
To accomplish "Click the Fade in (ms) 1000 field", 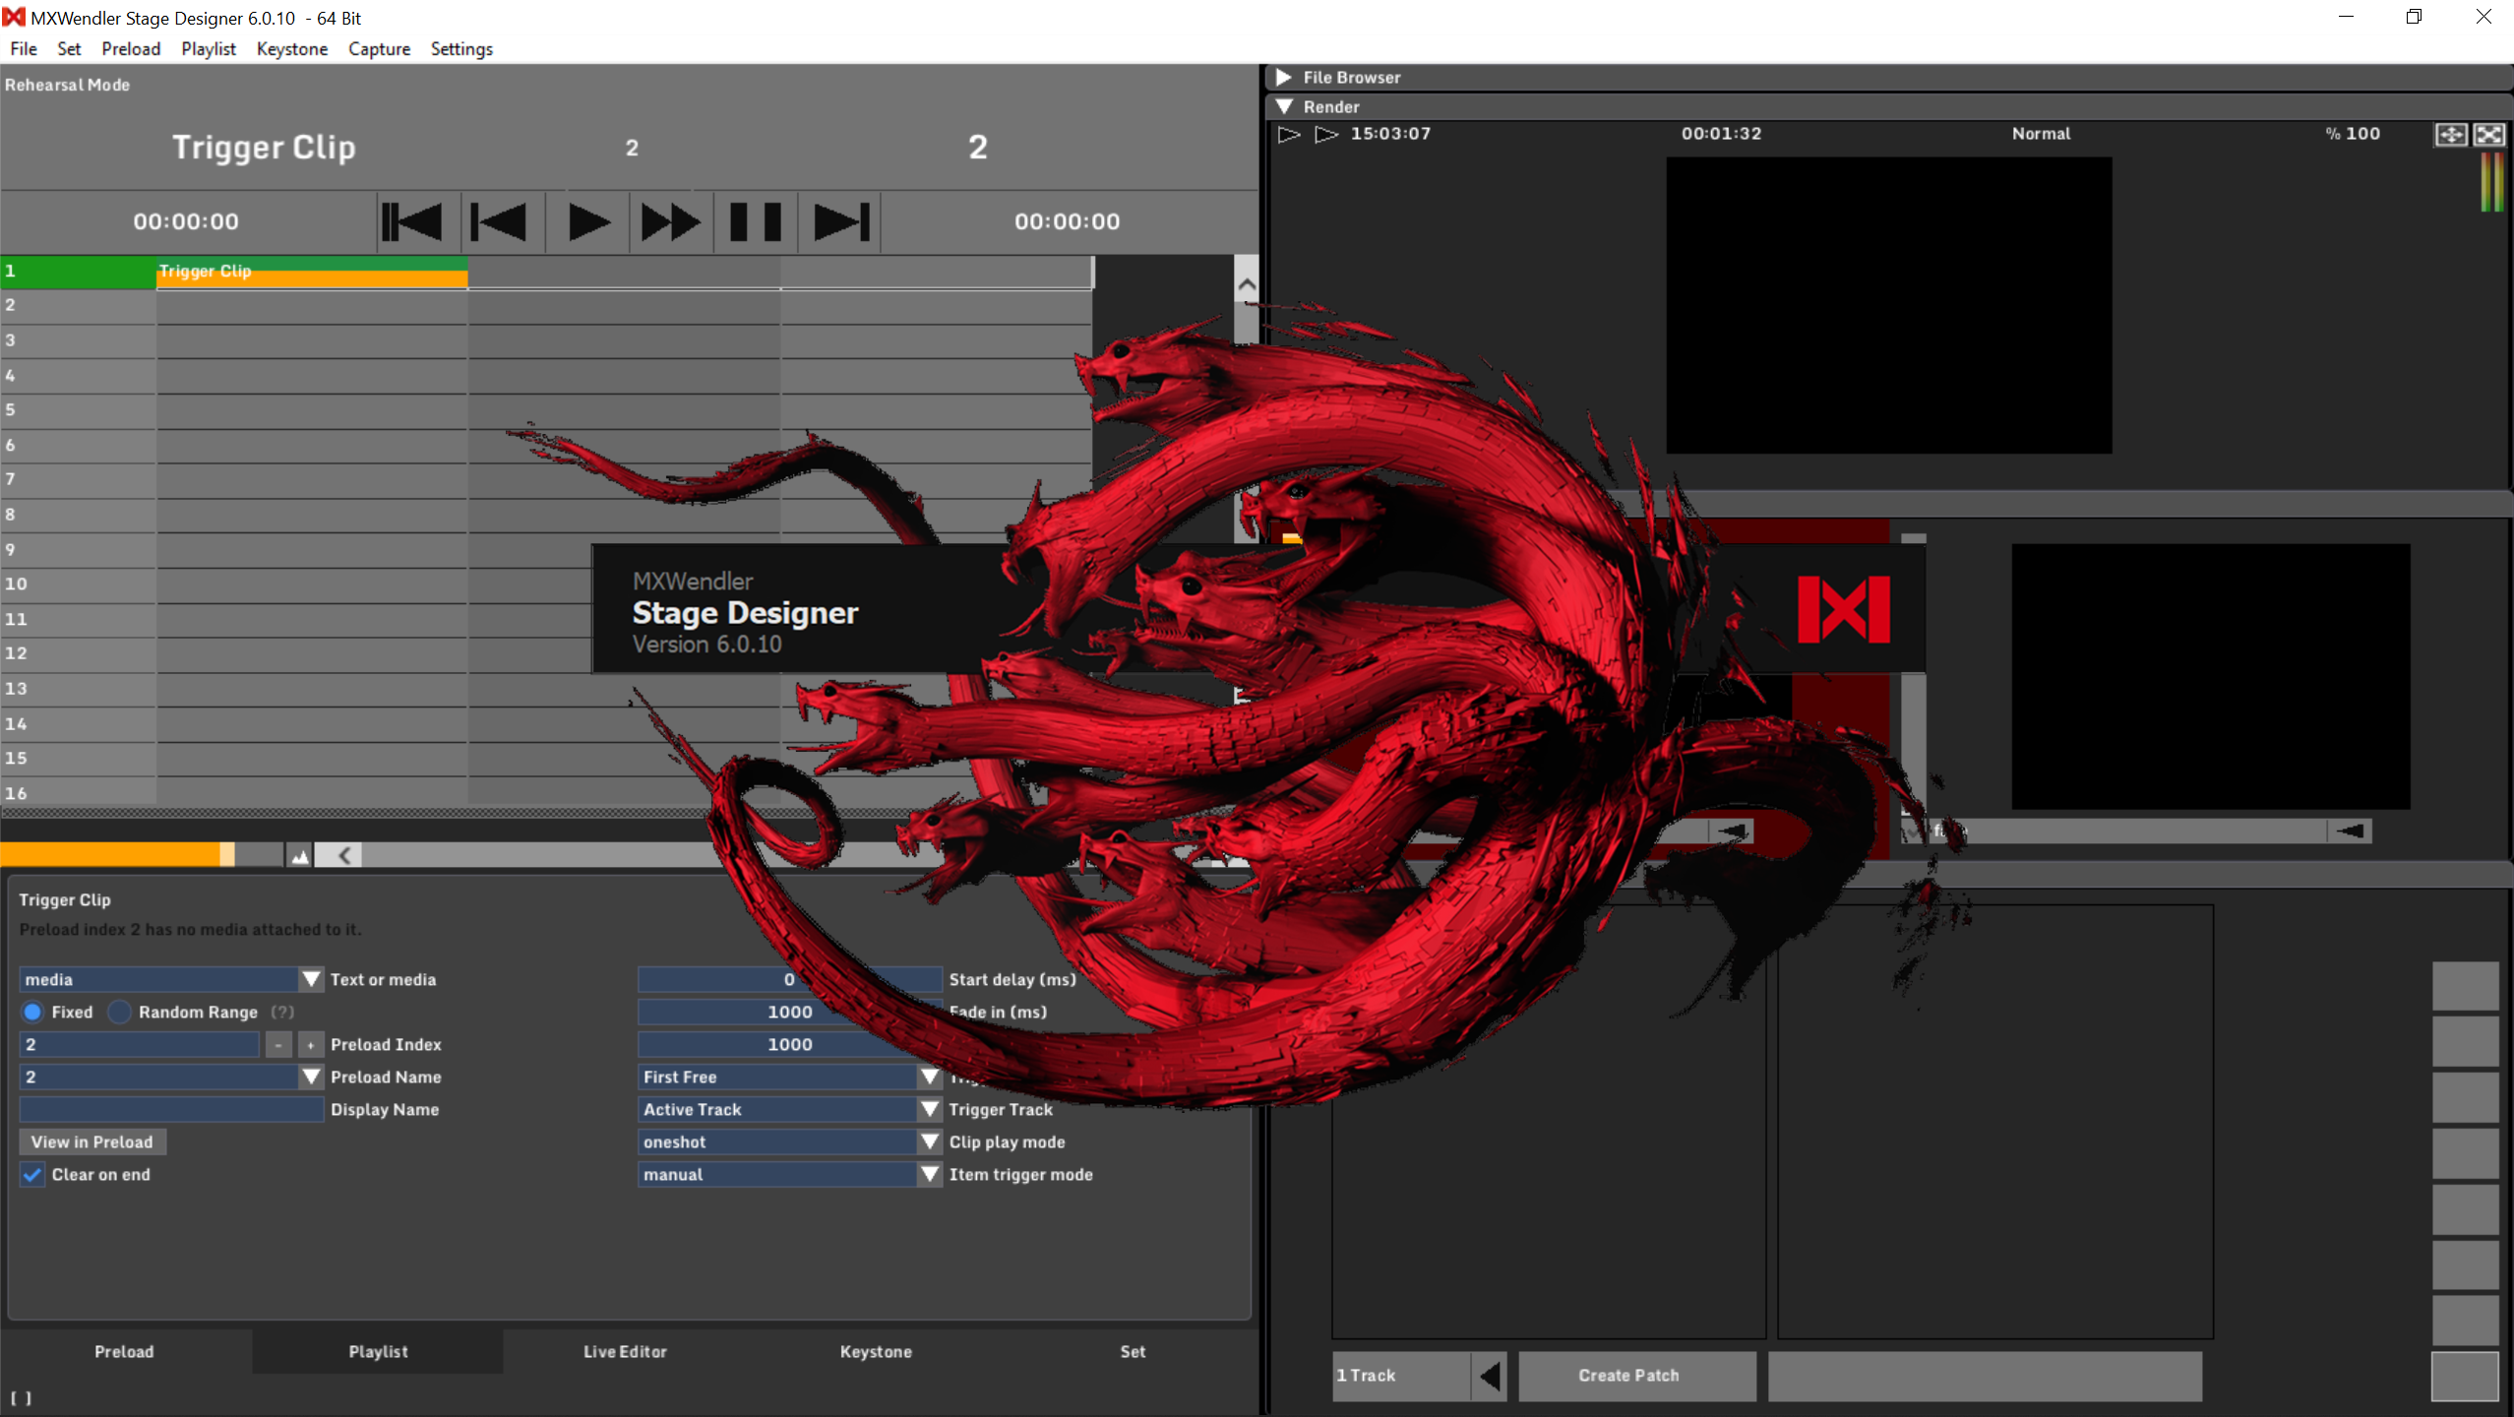I will click(x=789, y=1012).
